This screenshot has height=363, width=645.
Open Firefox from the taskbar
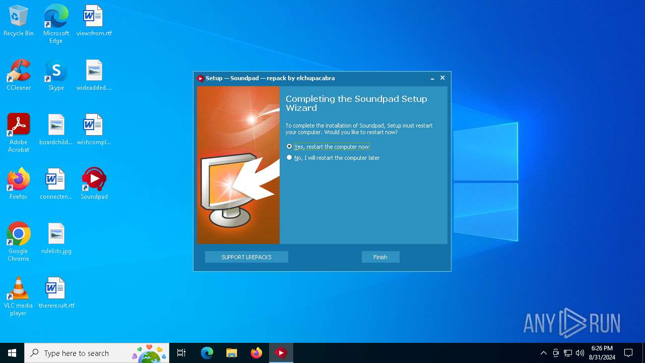click(x=256, y=353)
